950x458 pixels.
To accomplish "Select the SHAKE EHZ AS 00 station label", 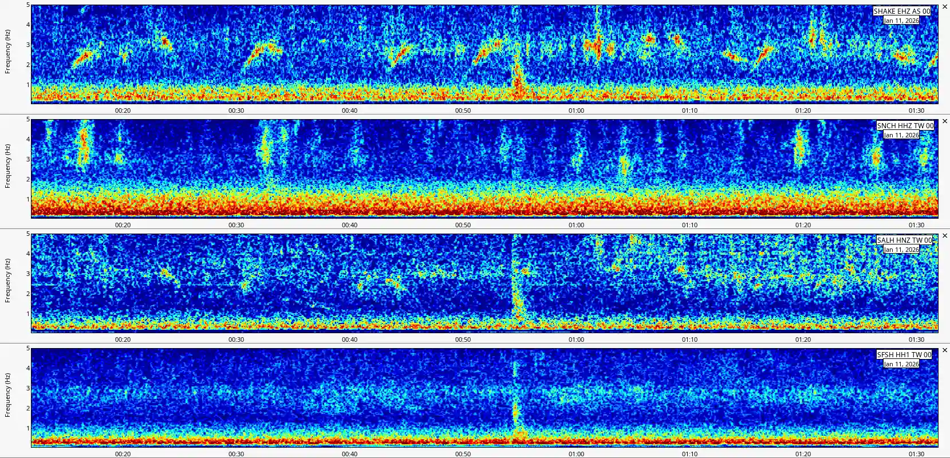I will click(902, 11).
